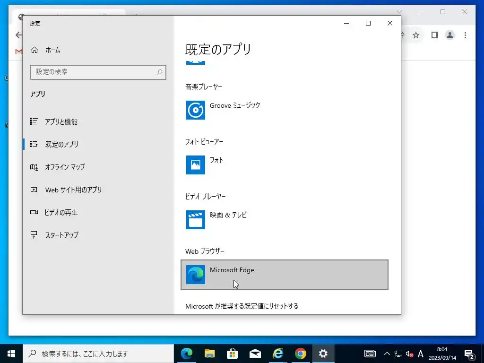Screen dimensions: 484x363
Task: Click the muted volume tray icon
Action: [410, 354]
